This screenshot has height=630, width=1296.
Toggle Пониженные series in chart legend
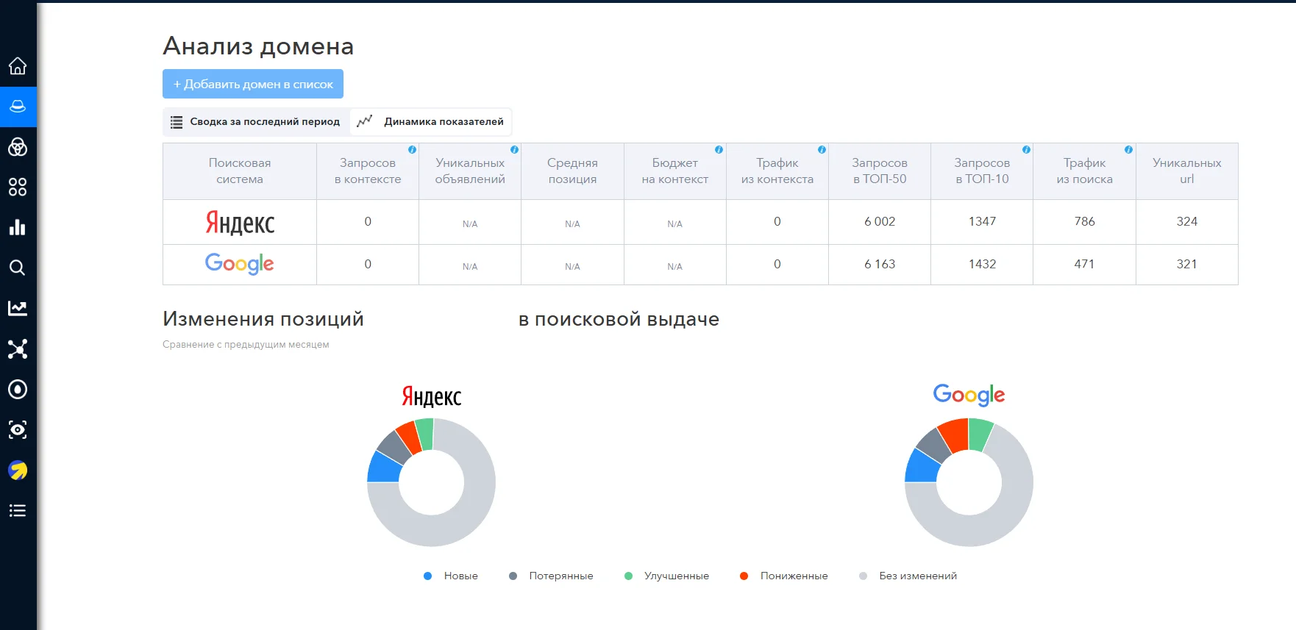coord(784,576)
